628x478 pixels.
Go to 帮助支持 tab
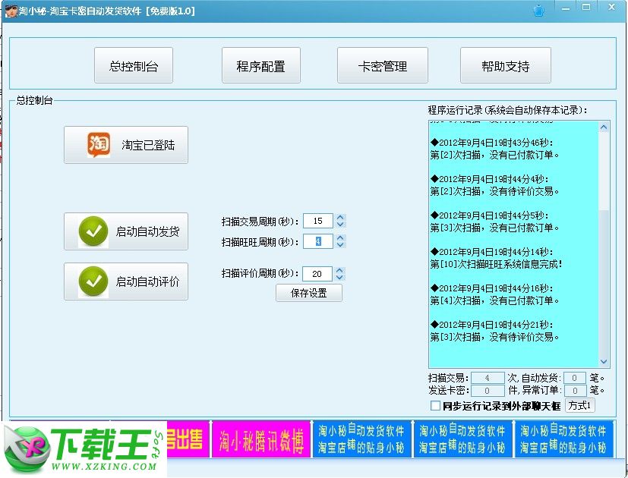506,65
